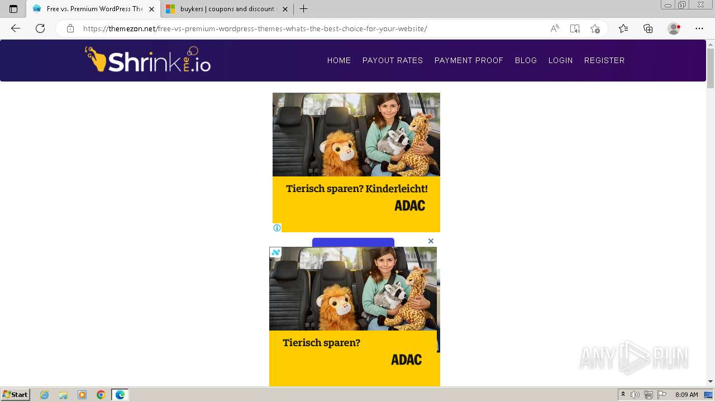Click the Show desktop tray icon

click(x=708, y=395)
